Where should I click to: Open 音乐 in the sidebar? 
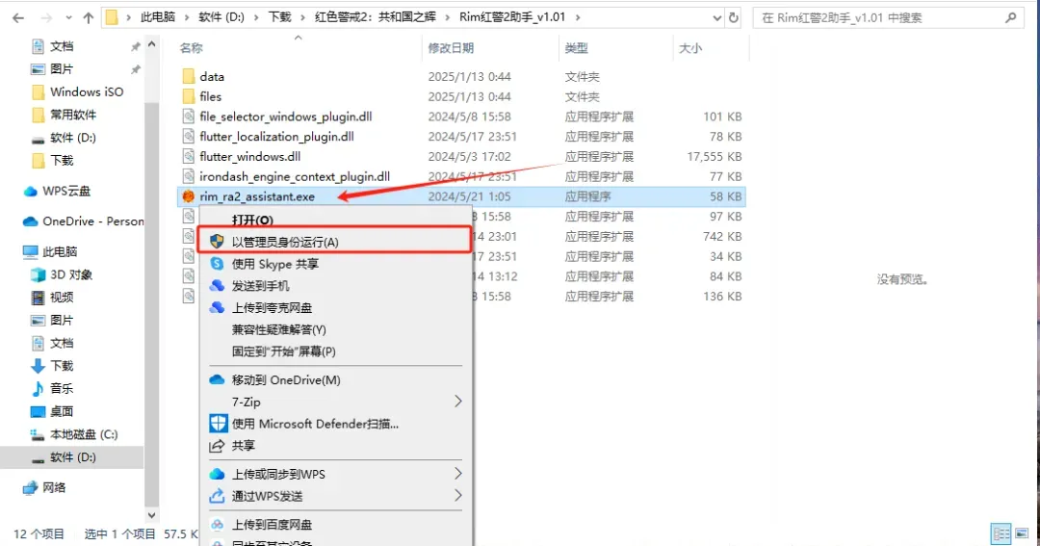coord(62,388)
